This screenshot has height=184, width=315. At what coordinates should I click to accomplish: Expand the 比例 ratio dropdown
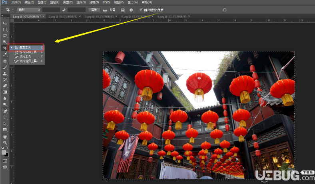29,10
